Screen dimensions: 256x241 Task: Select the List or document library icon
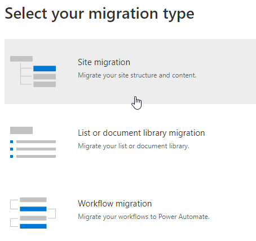pos(33,142)
